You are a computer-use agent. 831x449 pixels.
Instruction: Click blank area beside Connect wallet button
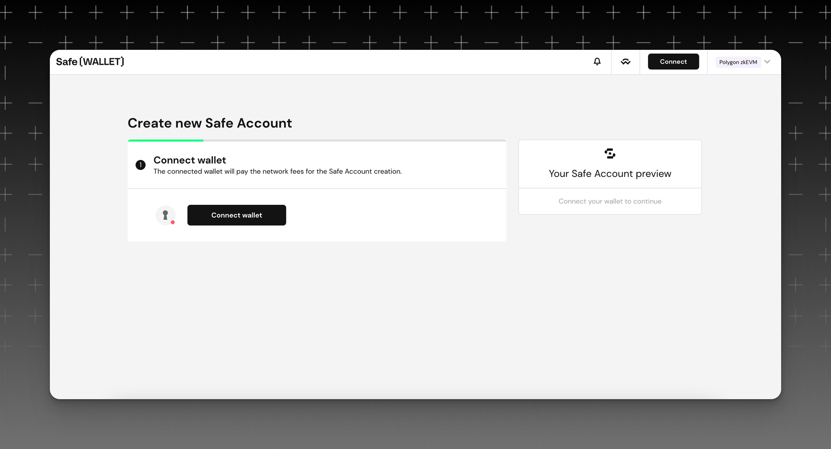395,215
